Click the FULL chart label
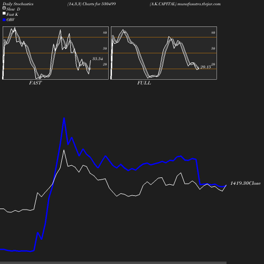 pos(144,83)
